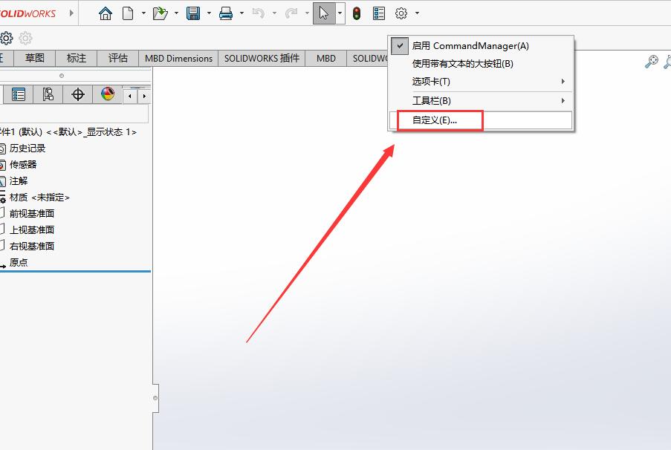Select 前视基准面 in the feature tree

(32, 214)
